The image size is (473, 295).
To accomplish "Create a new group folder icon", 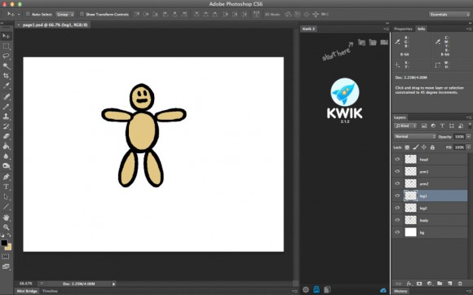I will (440, 284).
